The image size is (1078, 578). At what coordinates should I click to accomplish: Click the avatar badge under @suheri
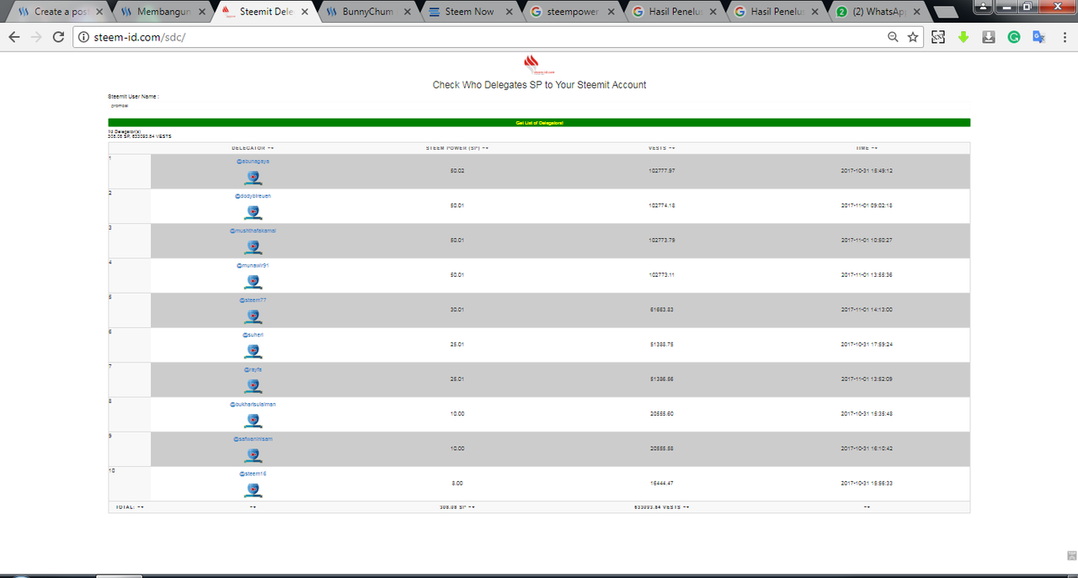coord(253,351)
